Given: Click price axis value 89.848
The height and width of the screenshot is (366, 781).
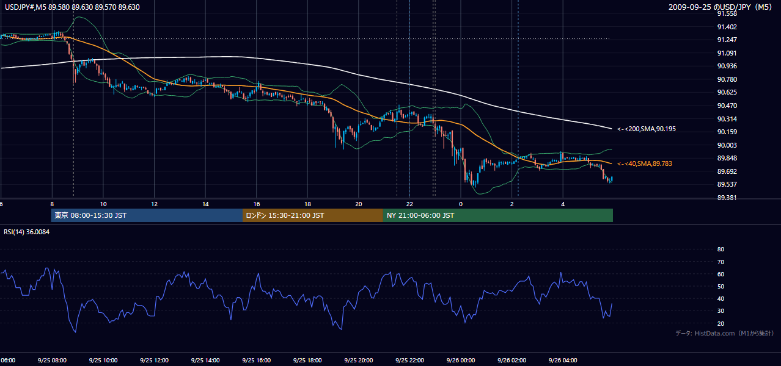Looking at the screenshot, I should click(x=727, y=158).
